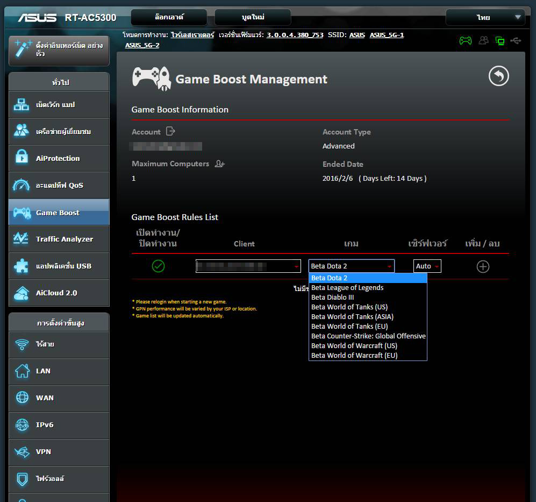Click the ASUS SSID link
Screen dimensions: 536x502
click(x=357, y=35)
